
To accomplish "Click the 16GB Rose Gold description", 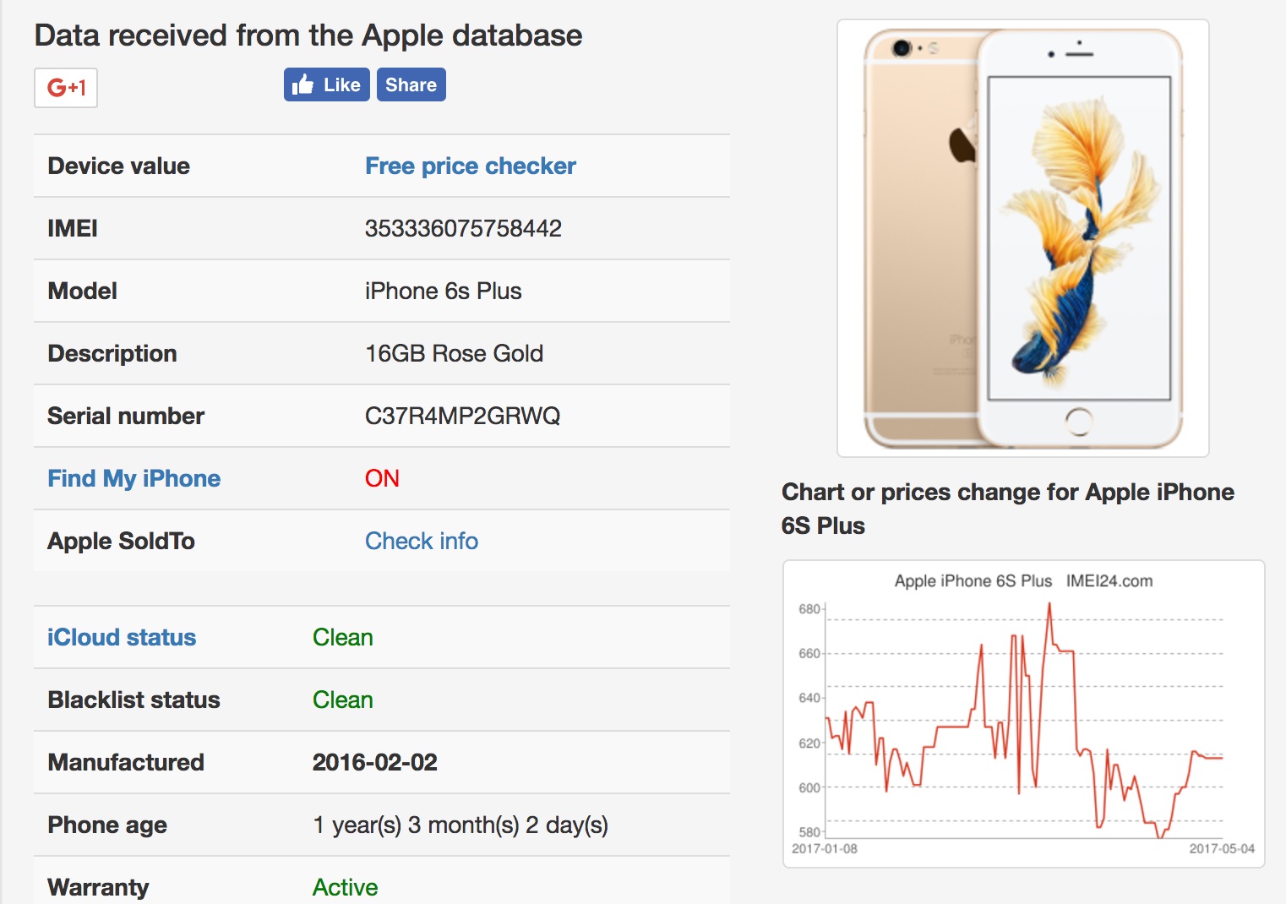I will point(454,353).
